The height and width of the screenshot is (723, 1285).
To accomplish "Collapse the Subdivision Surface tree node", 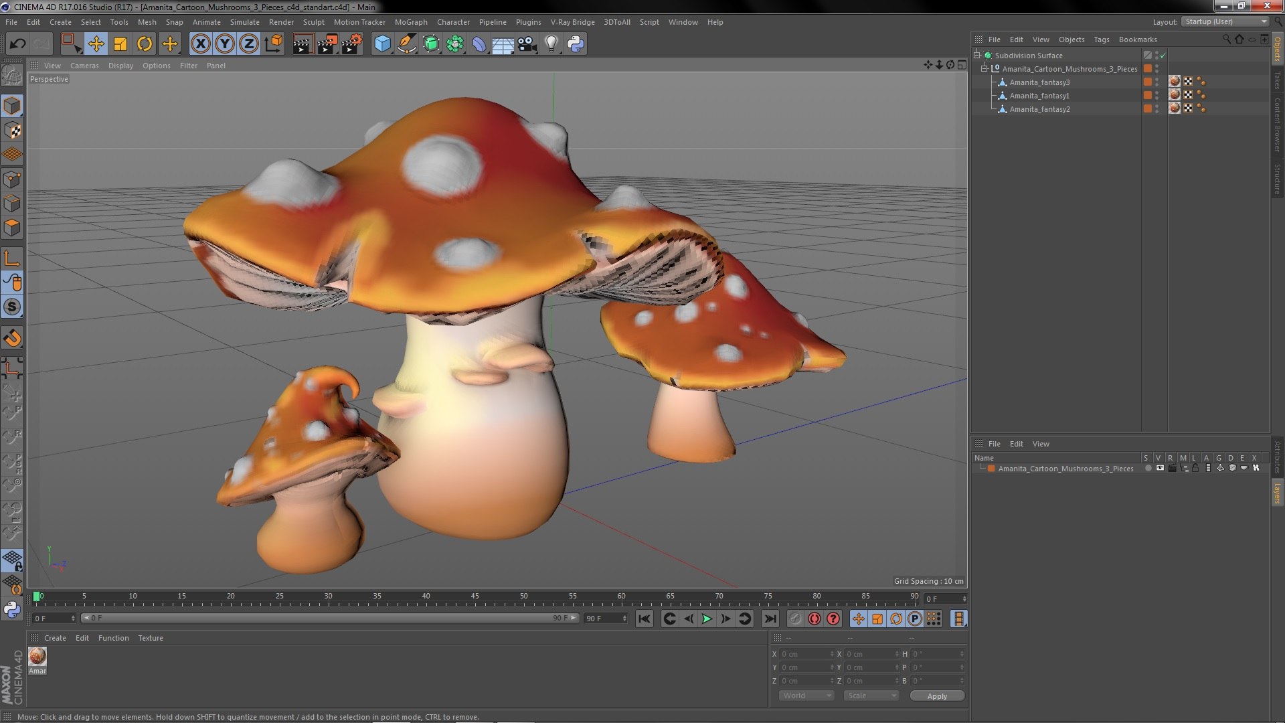I will click(x=977, y=56).
